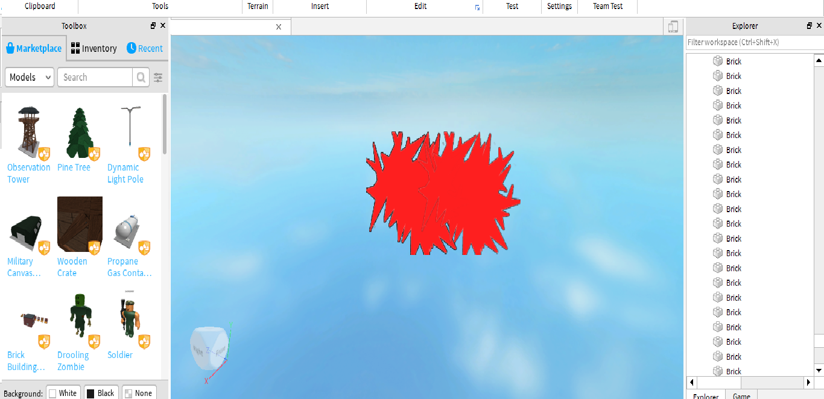Open the Pine Tree asset link
This screenshot has height=399, width=824.
point(74,168)
